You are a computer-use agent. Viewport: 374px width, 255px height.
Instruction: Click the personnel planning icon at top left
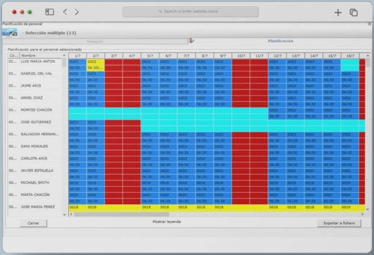(9, 33)
